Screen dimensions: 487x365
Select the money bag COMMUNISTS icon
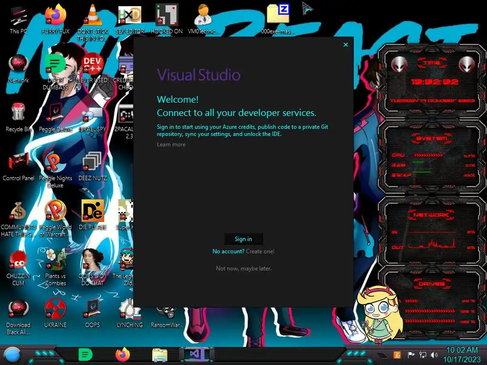[19, 219]
